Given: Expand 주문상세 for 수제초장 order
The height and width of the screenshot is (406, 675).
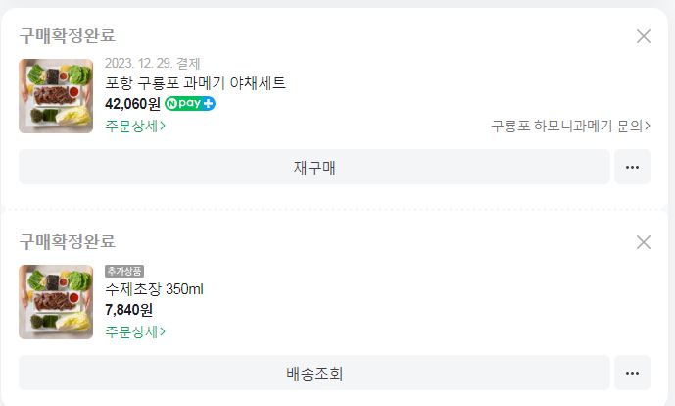Looking at the screenshot, I should pyautogui.click(x=135, y=331).
